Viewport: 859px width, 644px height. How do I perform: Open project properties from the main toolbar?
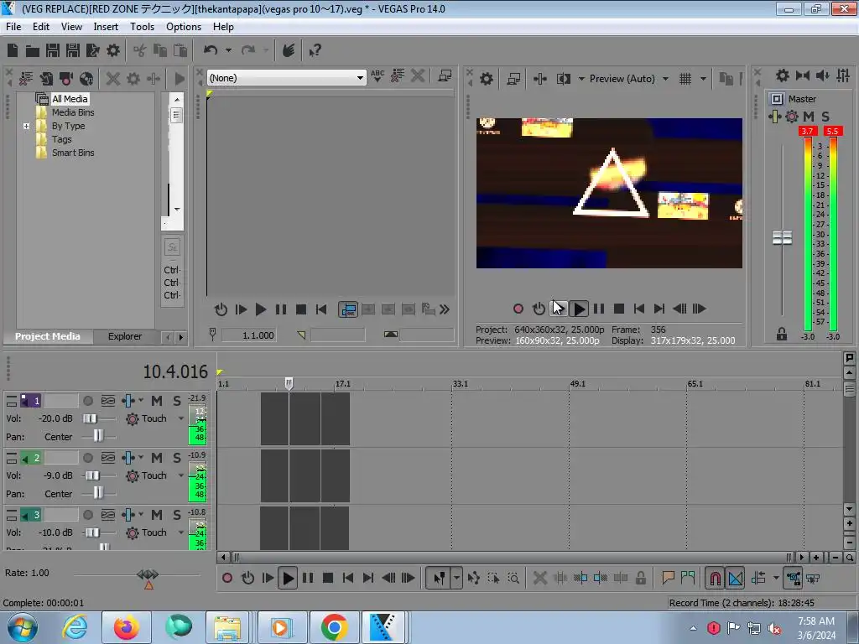[x=113, y=51]
